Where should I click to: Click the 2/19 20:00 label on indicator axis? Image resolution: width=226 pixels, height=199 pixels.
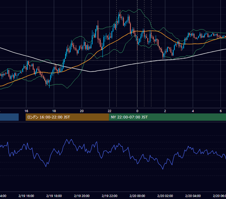[82, 196]
